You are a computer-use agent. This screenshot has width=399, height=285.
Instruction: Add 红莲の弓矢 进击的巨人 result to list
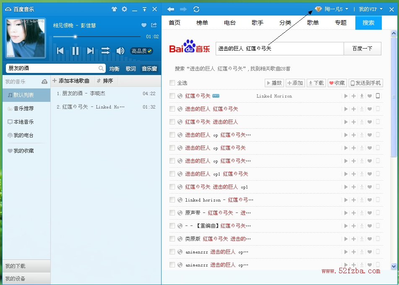coord(353,122)
